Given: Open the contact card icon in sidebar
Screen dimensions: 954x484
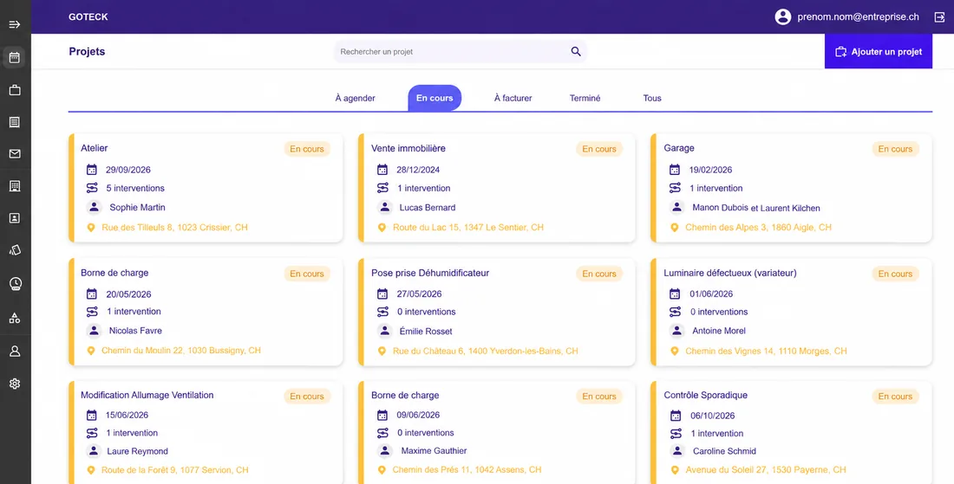Looking at the screenshot, I should pyautogui.click(x=16, y=218).
